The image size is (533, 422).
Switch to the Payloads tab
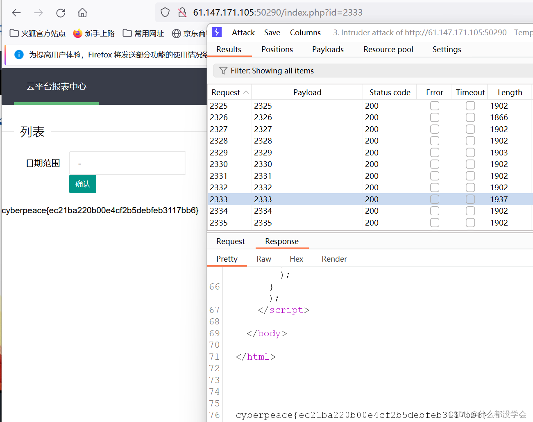328,49
